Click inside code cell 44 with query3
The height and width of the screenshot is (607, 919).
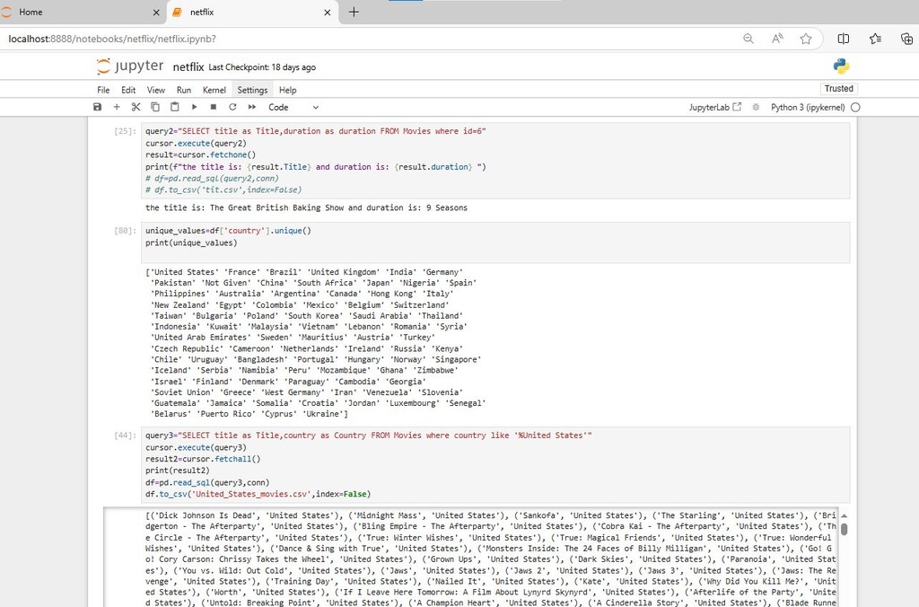tap(495, 464)
